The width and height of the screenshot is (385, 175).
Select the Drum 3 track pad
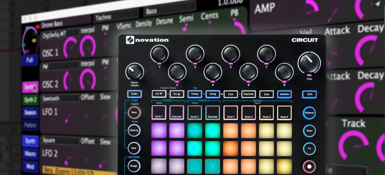point(266,113)
